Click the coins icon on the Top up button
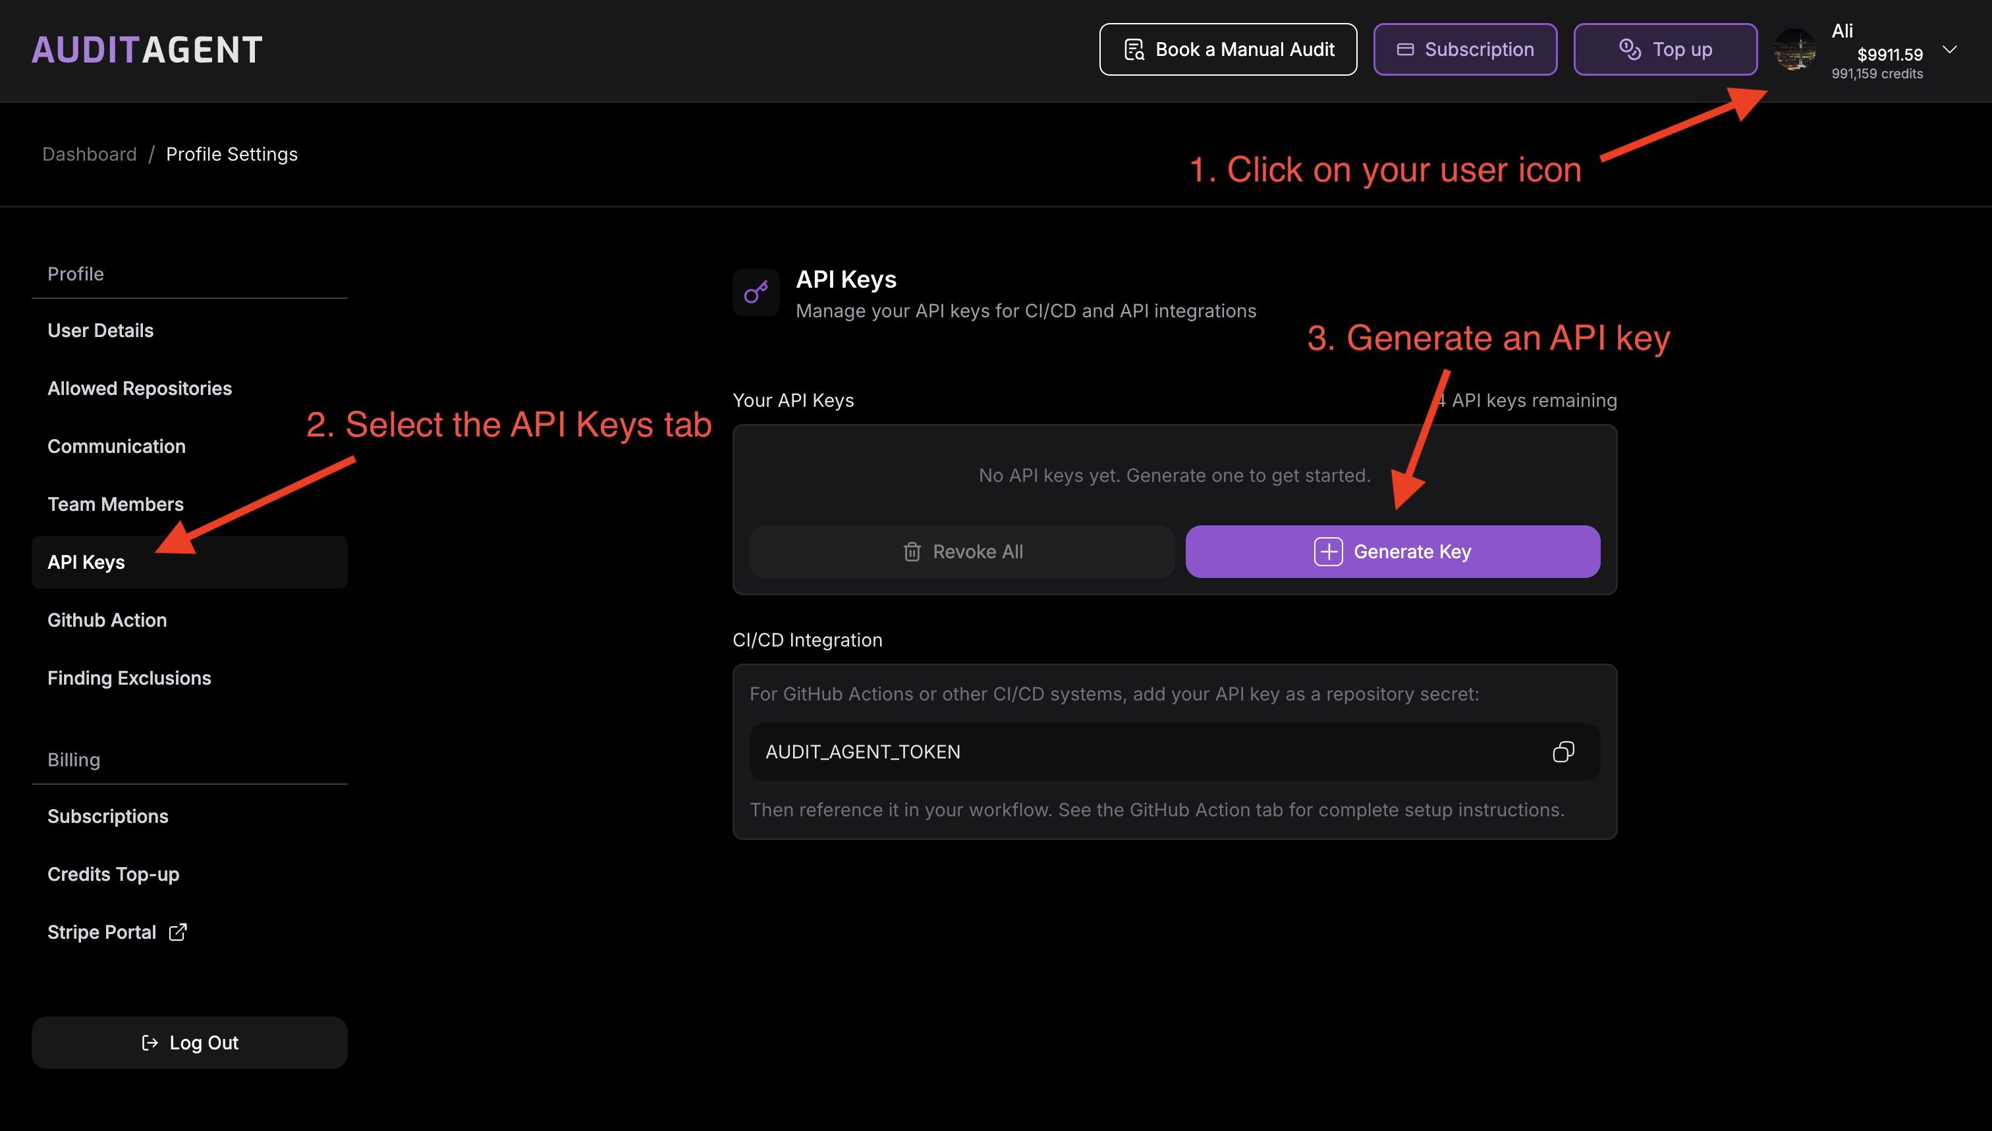This screenshot has width=1992, height=1131. pos(1629,49)
